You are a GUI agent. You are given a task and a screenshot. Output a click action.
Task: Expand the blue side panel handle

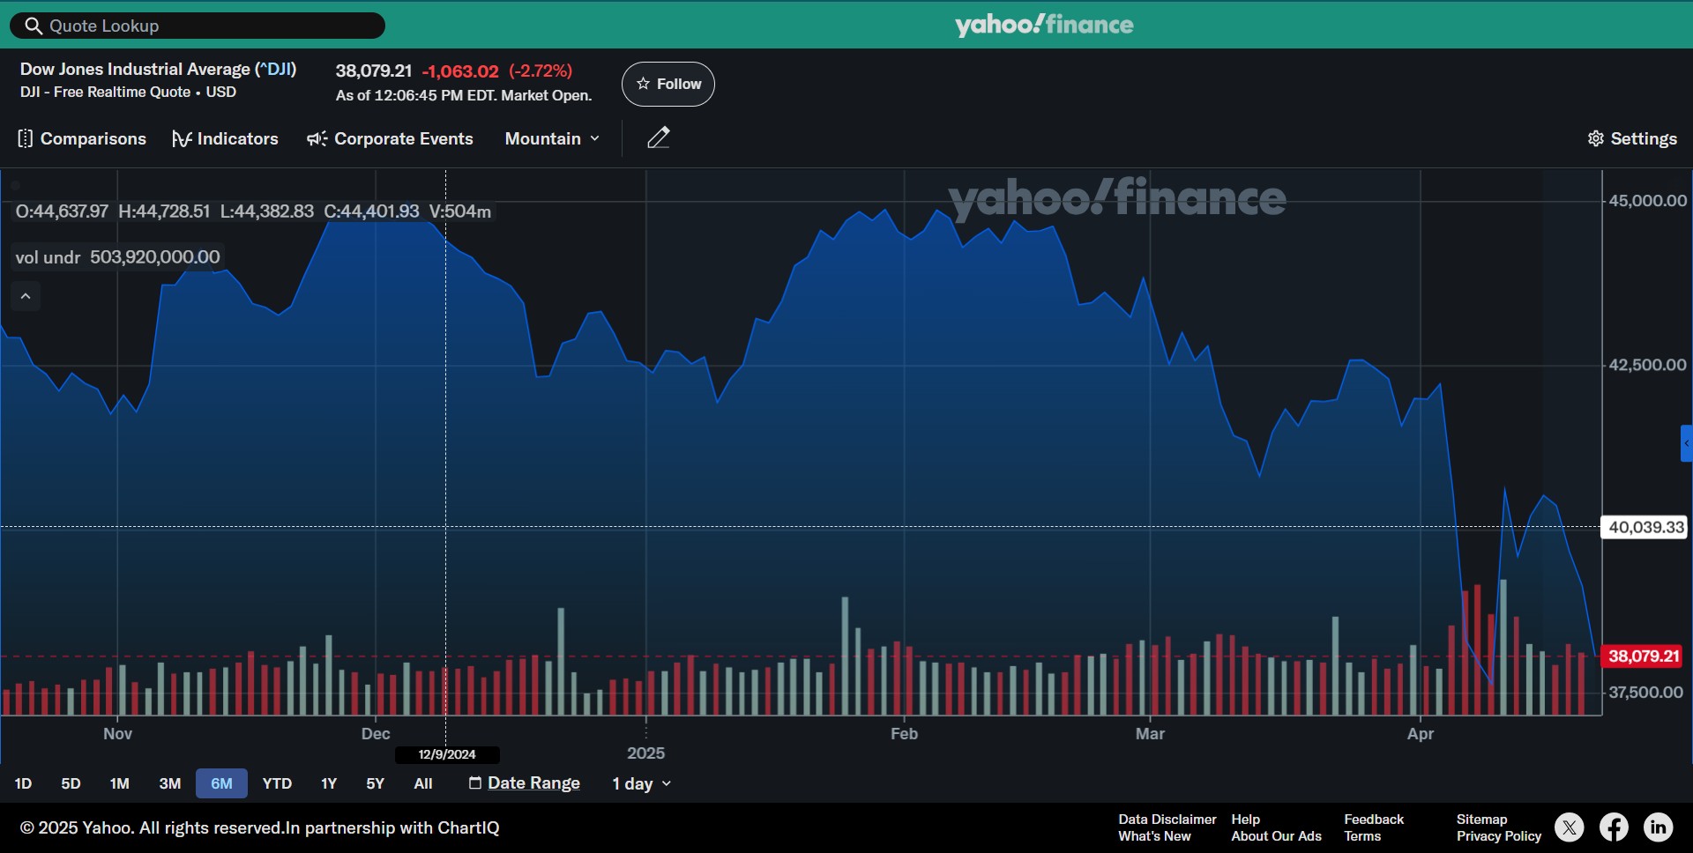1686,443
